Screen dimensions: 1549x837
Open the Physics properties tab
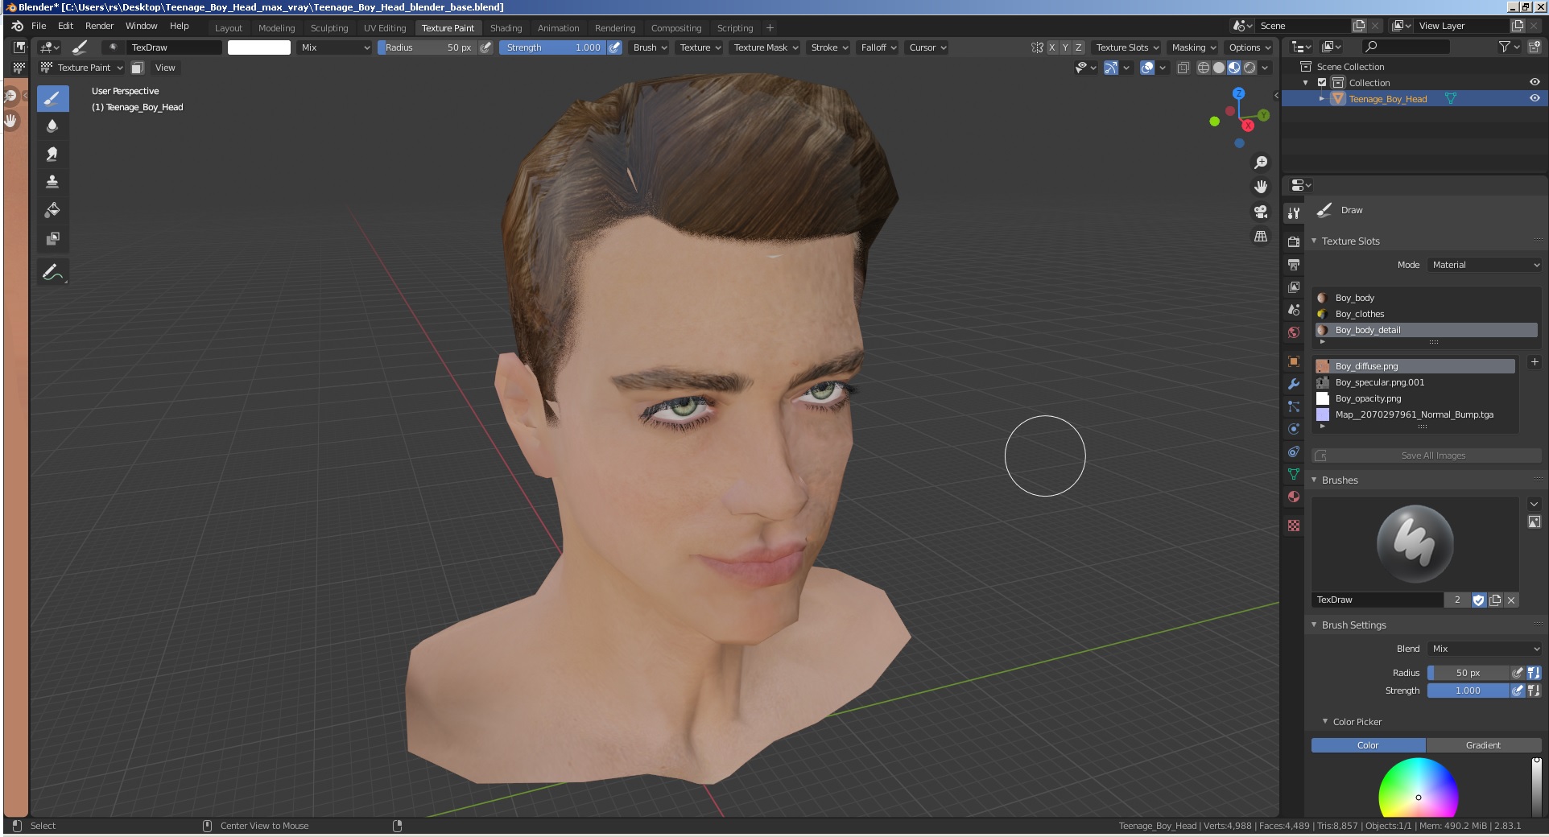(1294, 429)
